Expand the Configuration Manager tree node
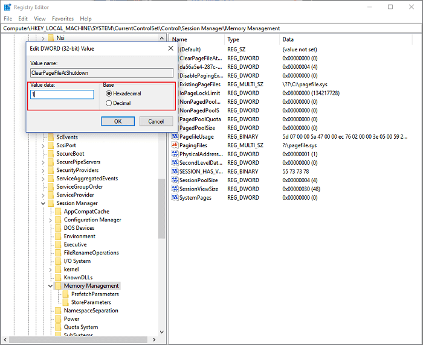Screen dimensions: 423x345 coord(50,220)
